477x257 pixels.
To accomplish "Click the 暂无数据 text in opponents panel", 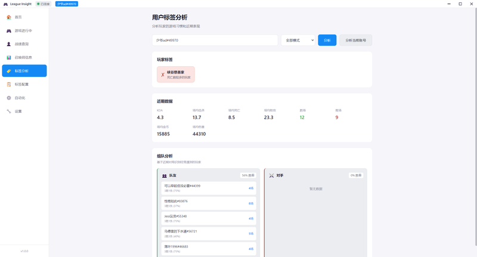I will coord(316,189).
